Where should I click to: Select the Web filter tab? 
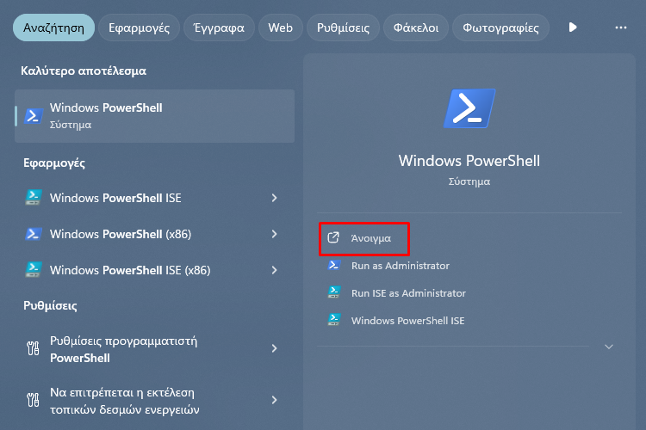tap(280, 28)
